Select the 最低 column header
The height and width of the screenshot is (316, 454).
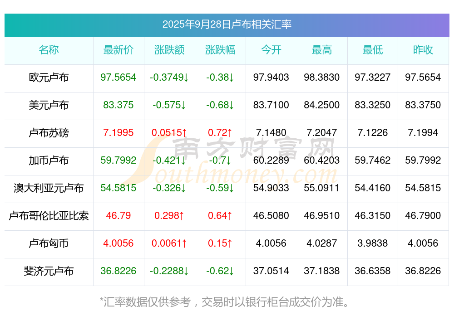(373, 50)
